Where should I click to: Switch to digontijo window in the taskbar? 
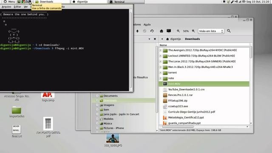[89, 2]
